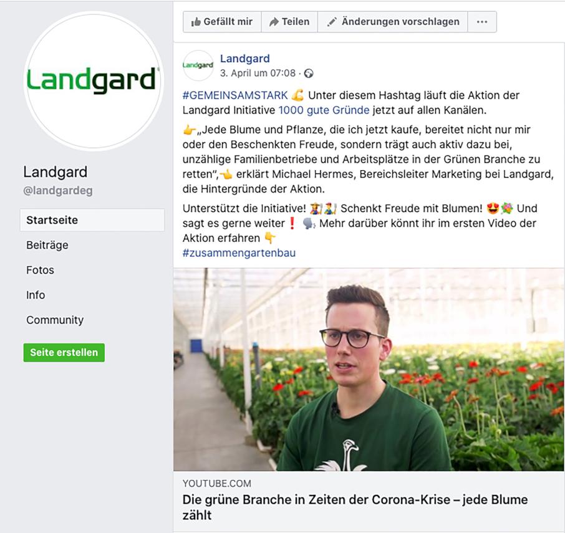Image resolution: width=565 pixels, height=533 pixels.
Task: Select the Startseite tab in the sidebar
Action: click(x=92, y=220)
